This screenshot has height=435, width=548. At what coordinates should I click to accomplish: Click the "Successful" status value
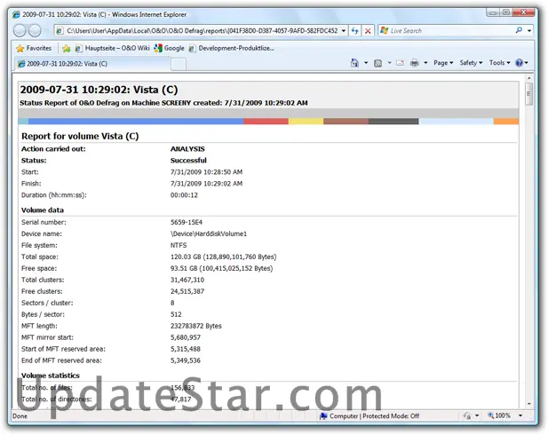coord(188,161)
